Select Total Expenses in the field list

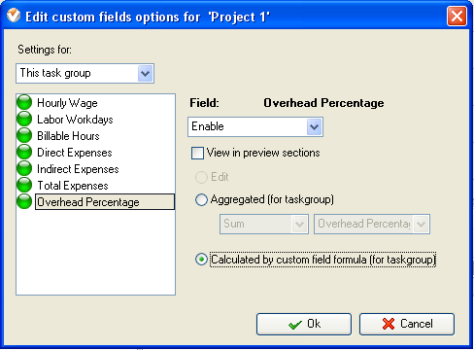click(73, 186)
